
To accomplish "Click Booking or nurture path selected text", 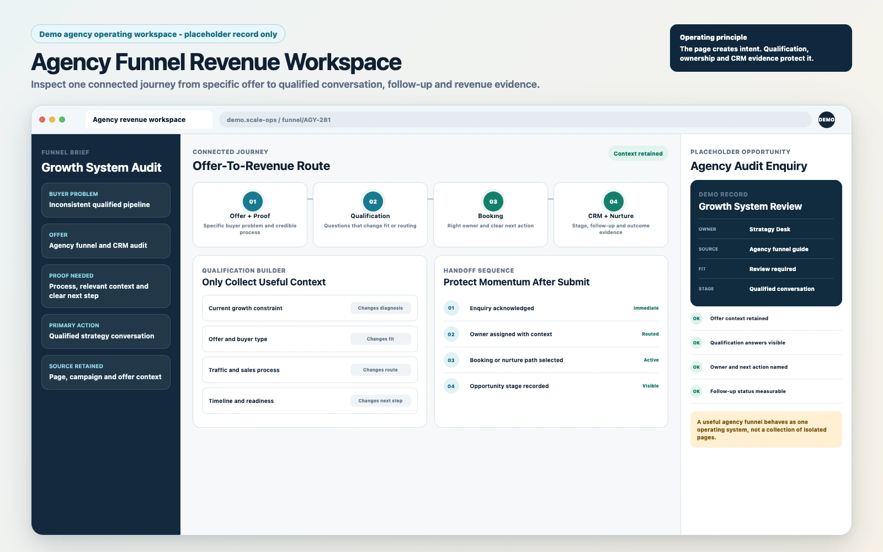I will pos(517,360).
